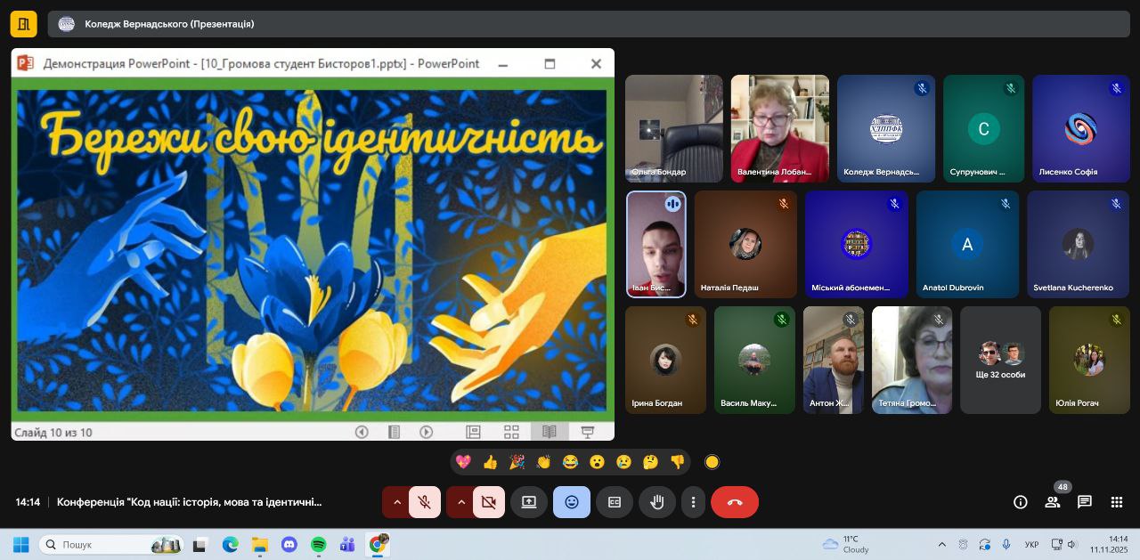Raise your hand in the meeting
This screenshot has height=560, width=1140.
pyautogui.click(x=656, y=502)
